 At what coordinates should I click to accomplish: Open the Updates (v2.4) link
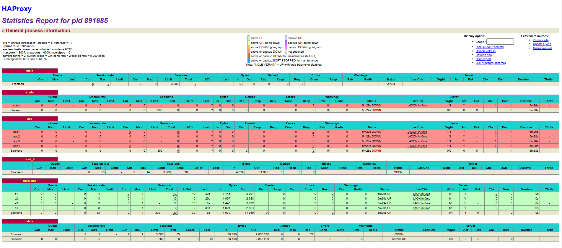(542, 44)
